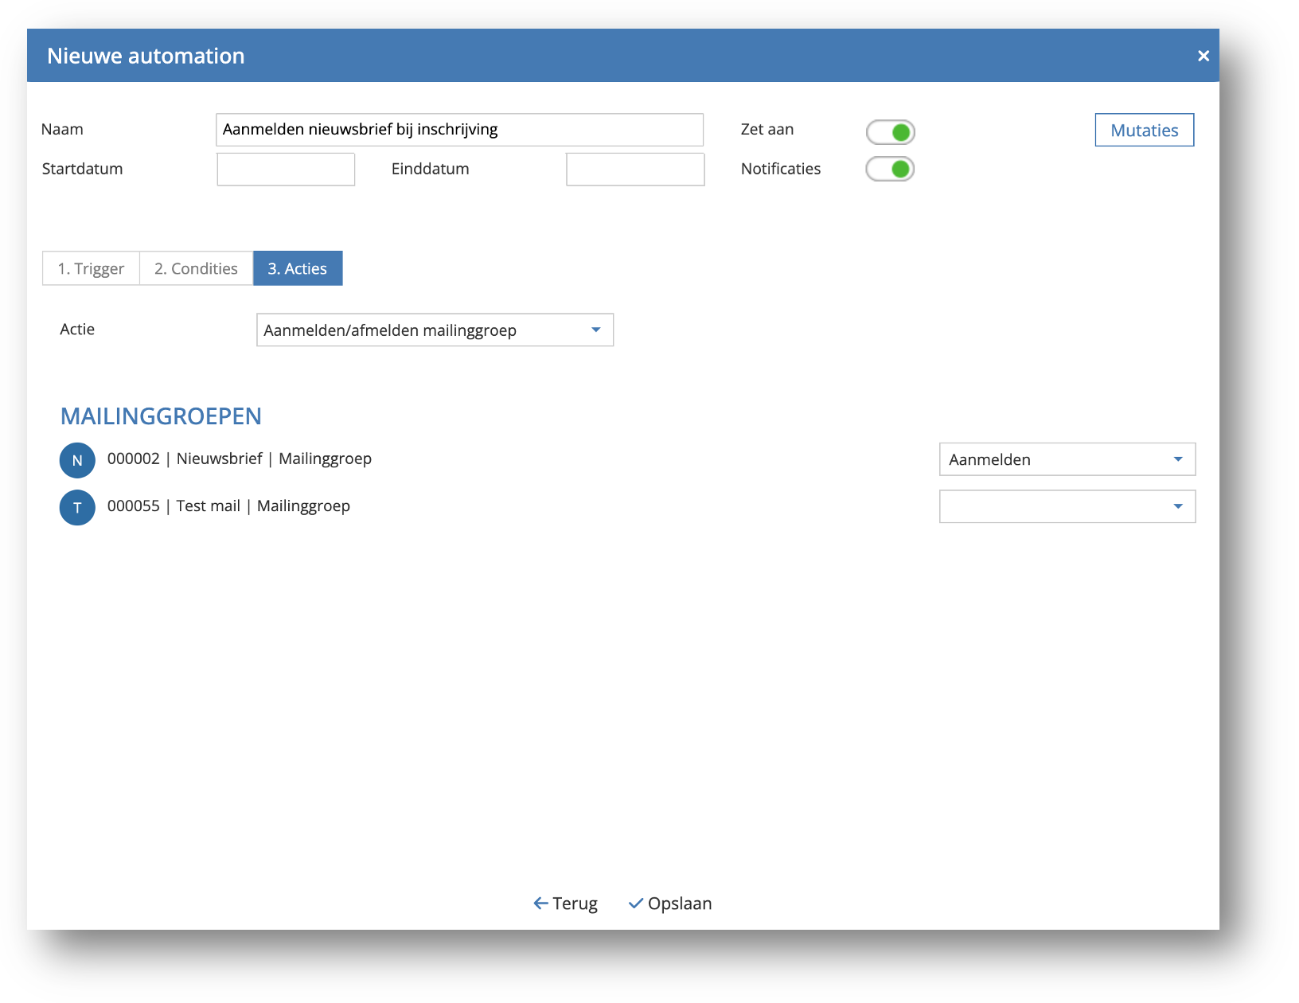1299x1003 pixels.
Task: Click the T avatar for Test mail
Action: (77, 508)
